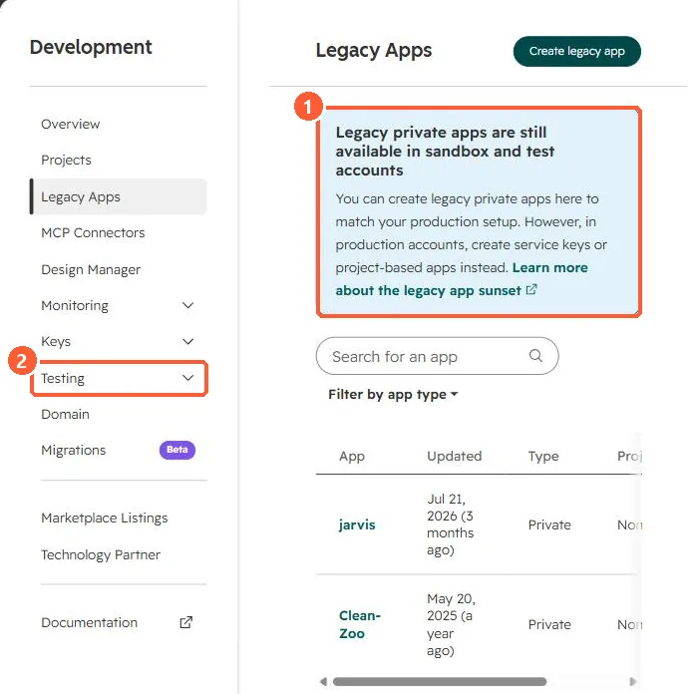This screenshot has width=696, height=694.
Task: Click the search magnifier icon
Action: 535,355
